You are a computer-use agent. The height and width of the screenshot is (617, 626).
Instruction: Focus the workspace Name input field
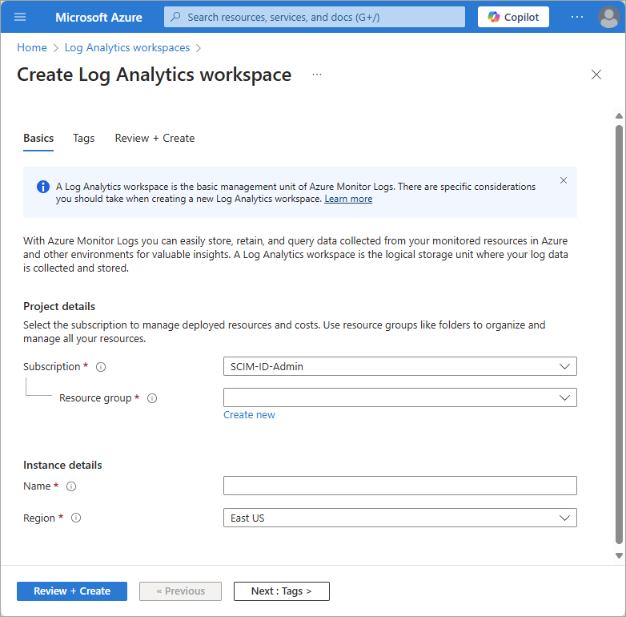click(399, 486)
